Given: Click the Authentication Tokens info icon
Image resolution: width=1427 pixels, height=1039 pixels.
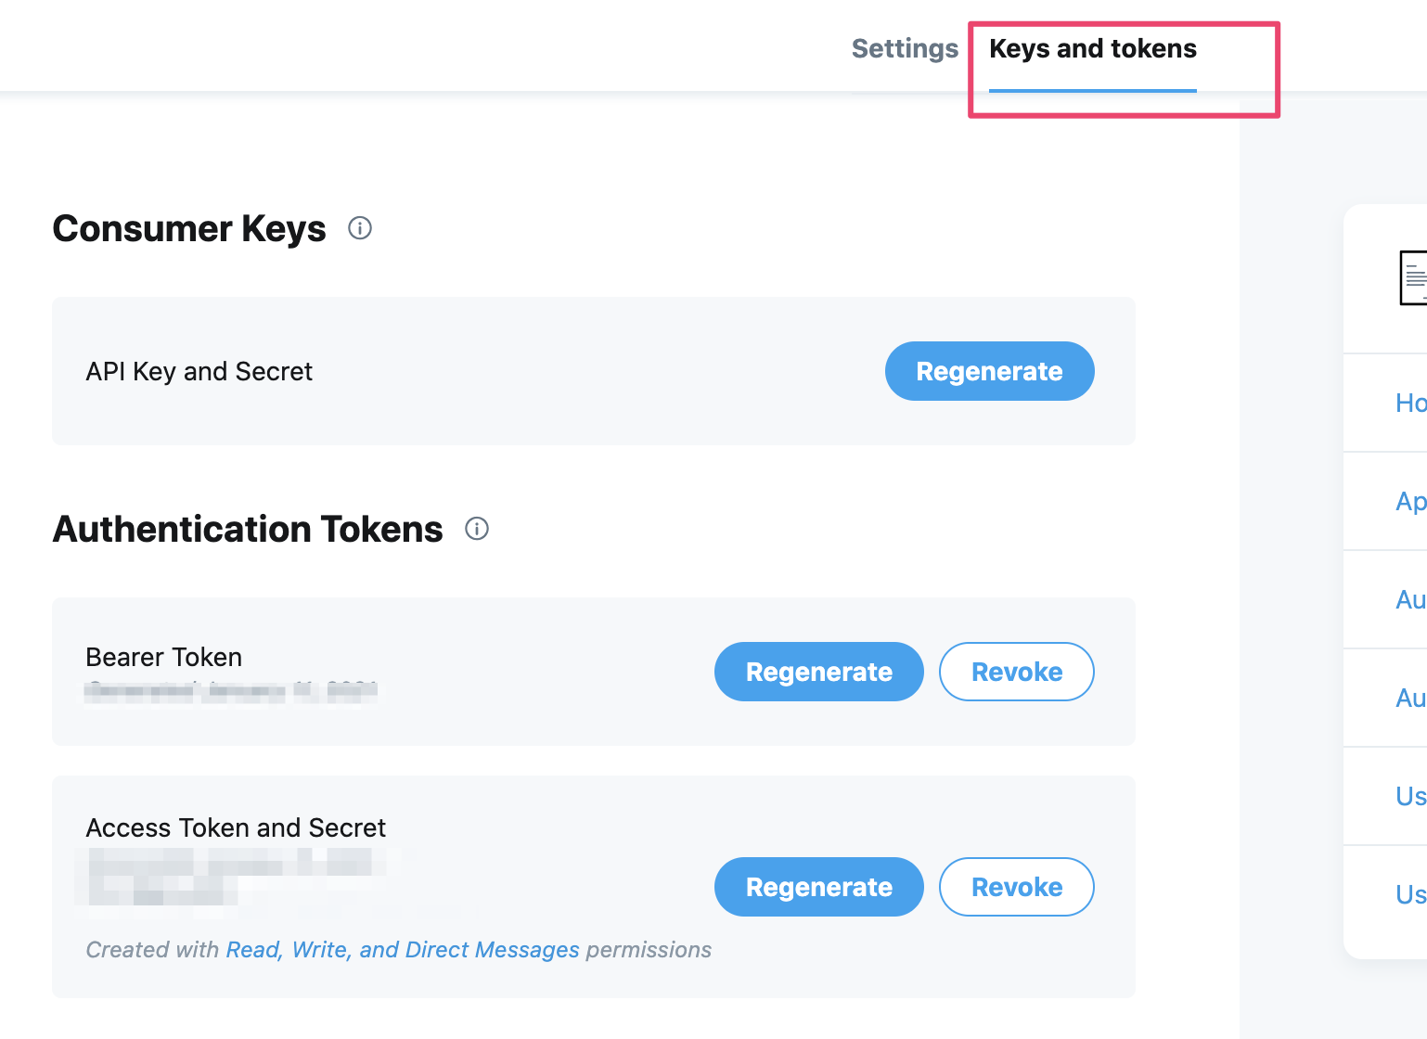Looking at the screenshot, I should click(477, 529).
